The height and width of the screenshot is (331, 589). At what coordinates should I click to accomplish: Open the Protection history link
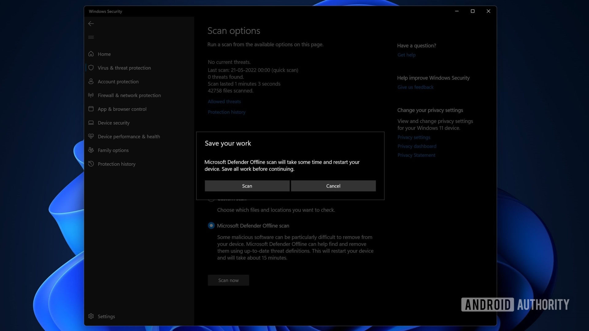226,112
